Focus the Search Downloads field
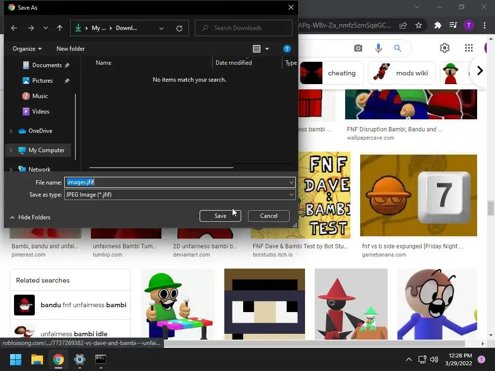This screenshot has height=371, width=495. coord(244,28)
